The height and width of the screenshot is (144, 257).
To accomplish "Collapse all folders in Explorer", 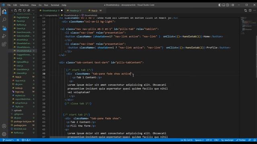I will coord(29,10).
